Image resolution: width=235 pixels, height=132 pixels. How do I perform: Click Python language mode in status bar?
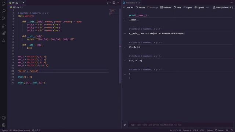[210, 131]
